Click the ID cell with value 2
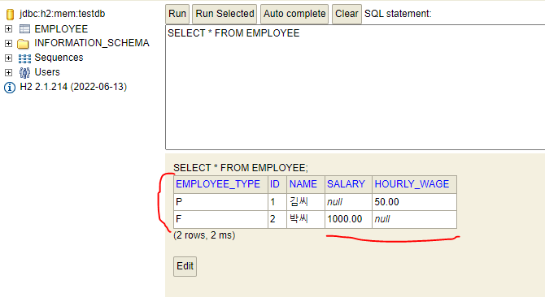 pyautogui.click(x=277, y=219)
